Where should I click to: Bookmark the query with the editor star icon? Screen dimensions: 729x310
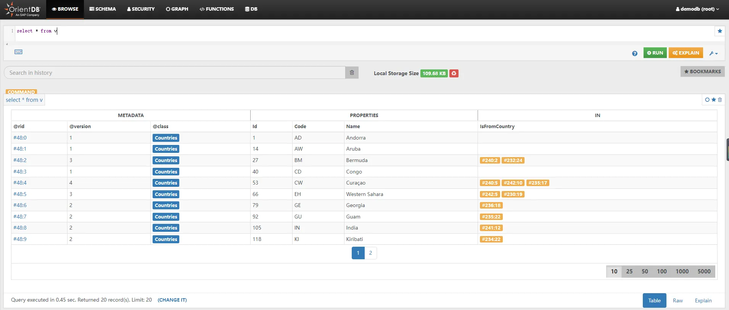pyautogui.click(x=719, y=31)
